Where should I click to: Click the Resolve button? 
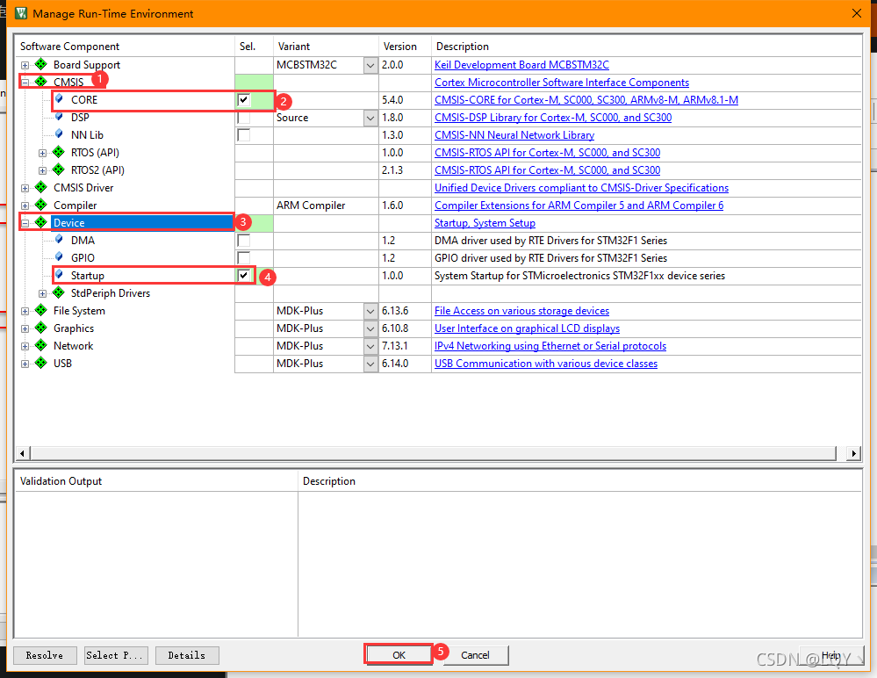pyautogui.click(x=45, y=655)
